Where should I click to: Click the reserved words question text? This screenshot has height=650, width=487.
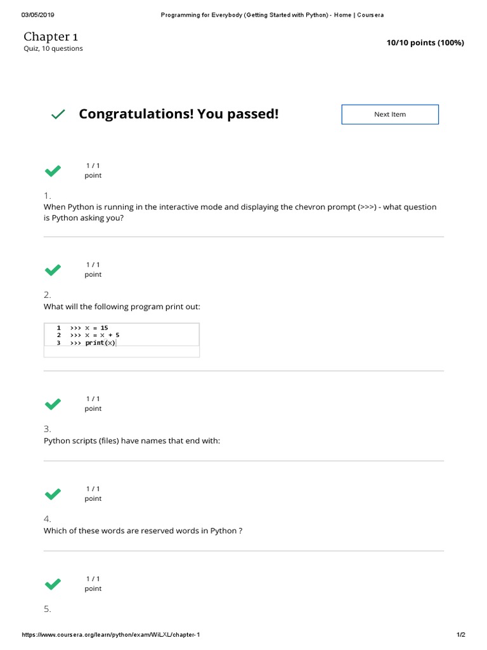click(143, 531)
